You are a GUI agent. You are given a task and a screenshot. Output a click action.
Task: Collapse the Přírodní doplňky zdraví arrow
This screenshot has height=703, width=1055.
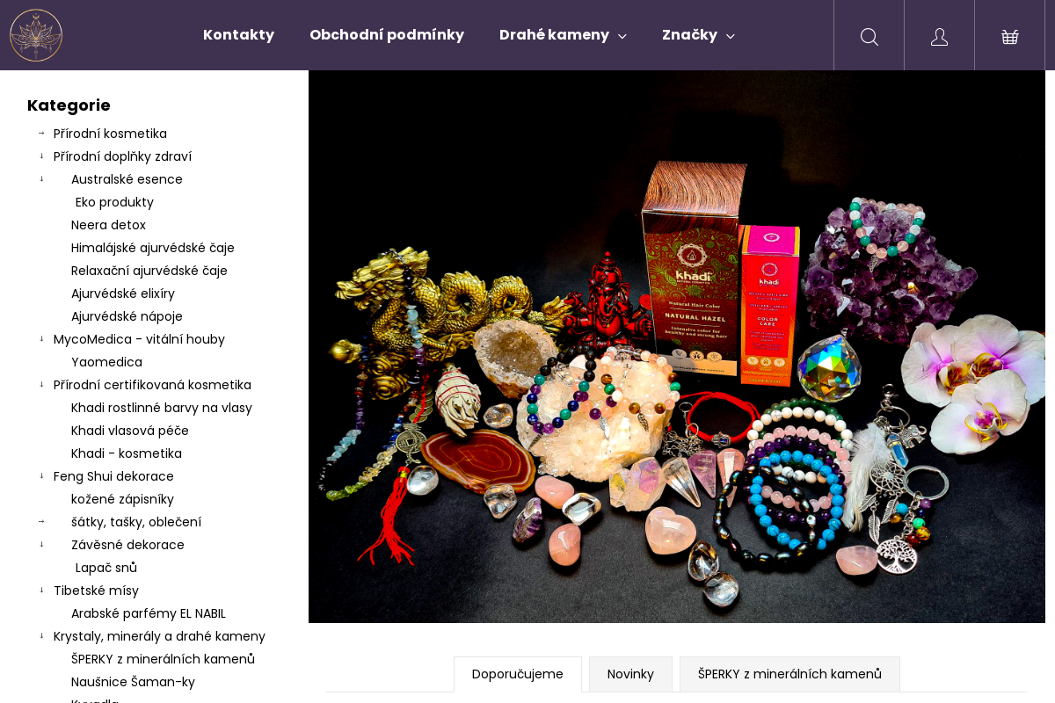(x=41, y=156)
